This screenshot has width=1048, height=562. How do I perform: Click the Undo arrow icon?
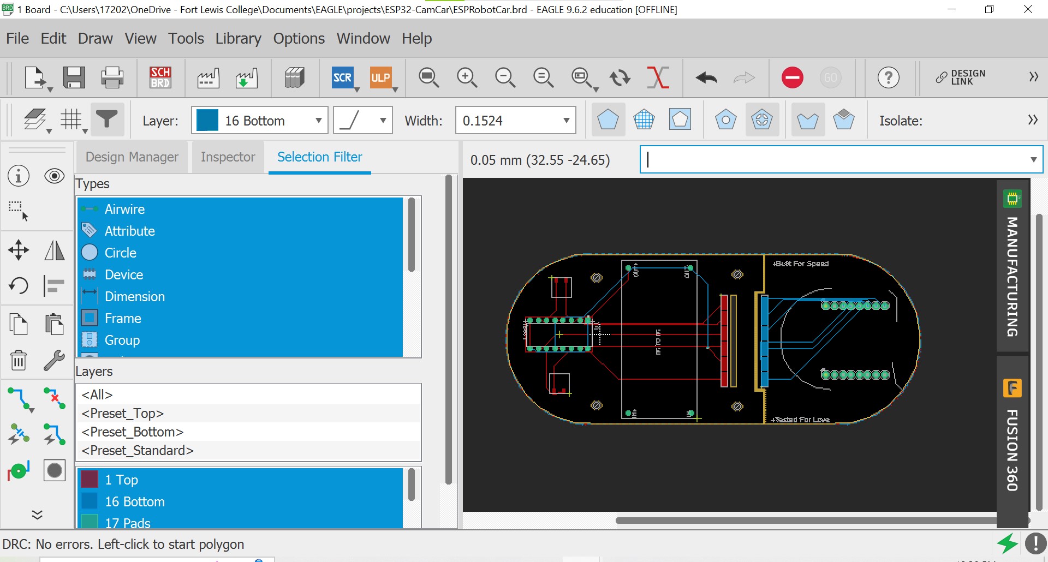click(x=706, y=78)
